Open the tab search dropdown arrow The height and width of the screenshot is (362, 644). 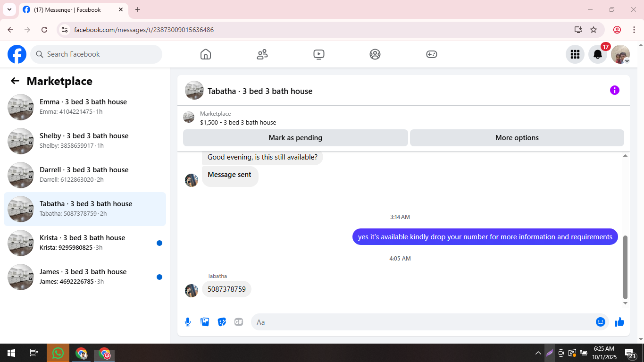[x=9, y=9]
